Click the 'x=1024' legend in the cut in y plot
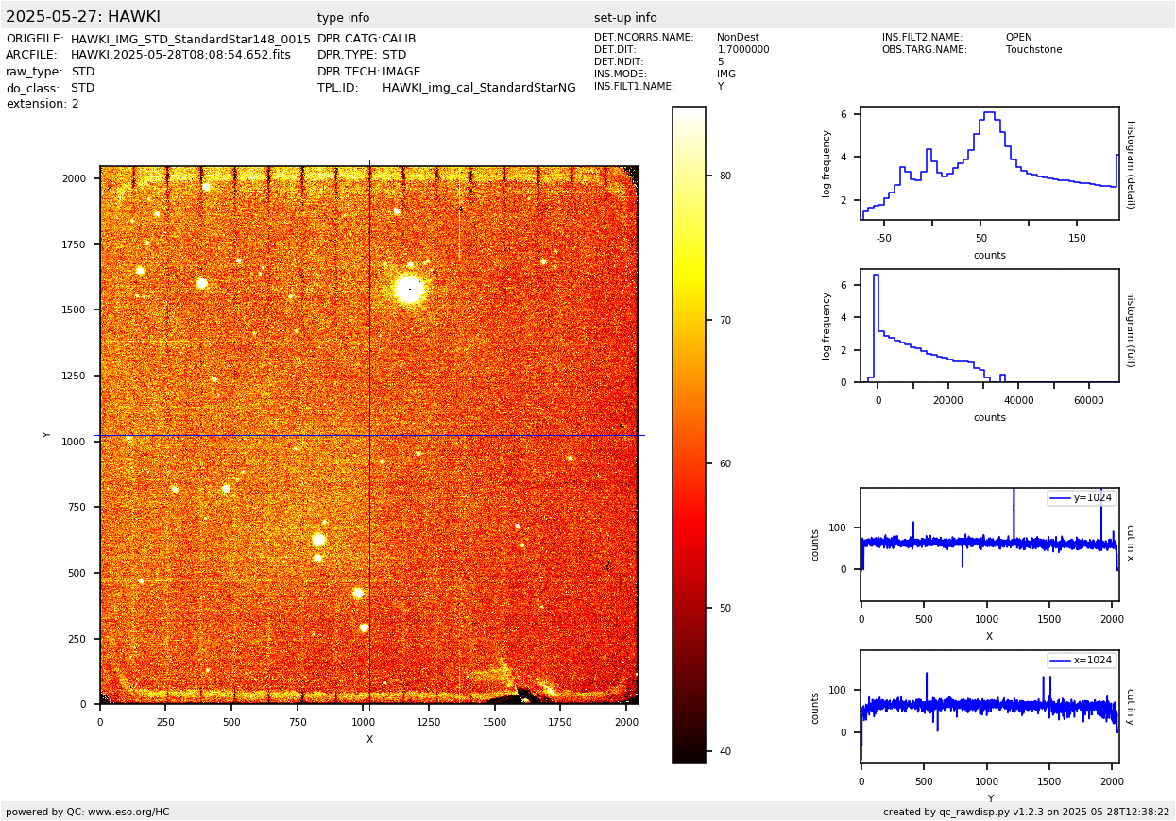Image resolution: width=1176 pixels, height=821 pixels. click(1082, 661)
